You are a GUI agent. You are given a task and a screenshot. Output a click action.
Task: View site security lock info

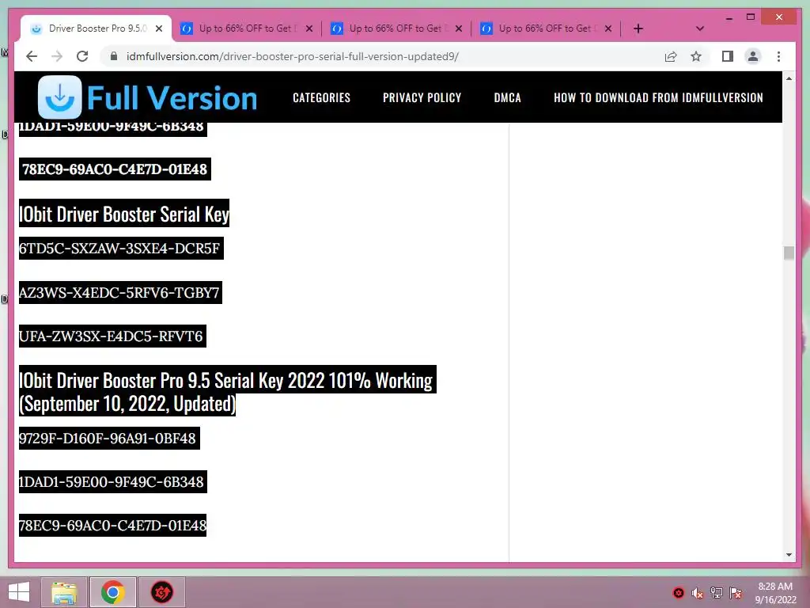coord(114,56)
